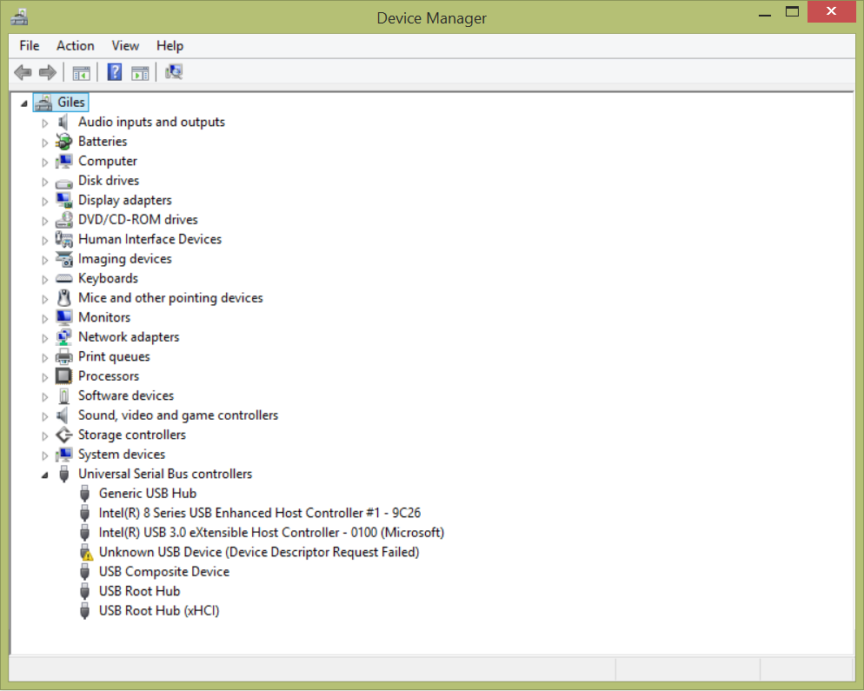Open the View menu
The width and height of the screenshot is (864, 691).
pos(125,45)
